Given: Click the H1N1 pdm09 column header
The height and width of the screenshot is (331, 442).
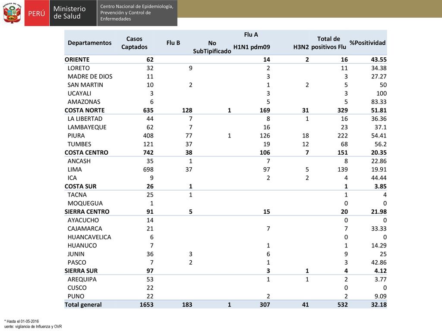Looking at the screenshot, I should coord(252,47).
